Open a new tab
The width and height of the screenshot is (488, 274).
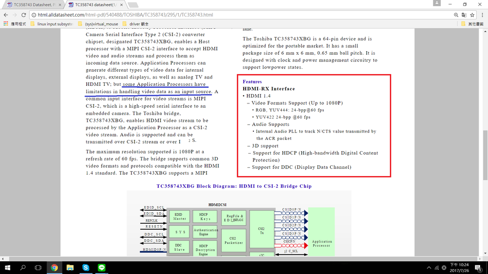[x=133, y=5]
